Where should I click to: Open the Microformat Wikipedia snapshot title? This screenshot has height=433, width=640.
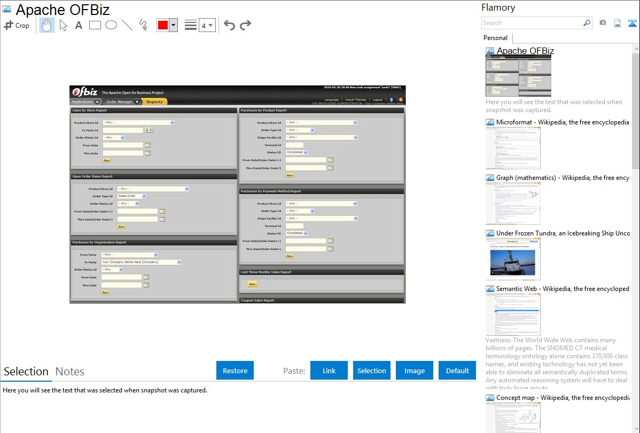click(563, 122)
